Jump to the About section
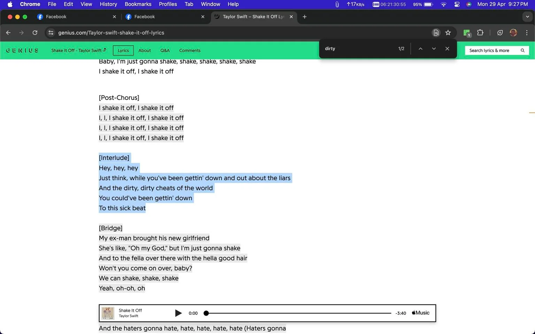The width and height of the screenshot is (535, 334). (145, 50)
